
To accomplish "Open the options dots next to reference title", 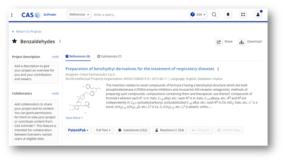I will click(218, 69).
